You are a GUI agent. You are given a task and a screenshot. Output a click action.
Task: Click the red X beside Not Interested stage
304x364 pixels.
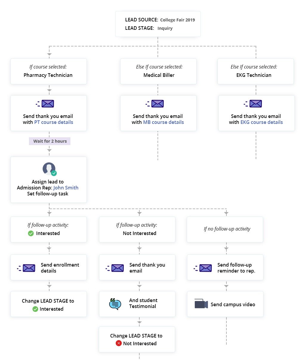[x=119, y=343]
